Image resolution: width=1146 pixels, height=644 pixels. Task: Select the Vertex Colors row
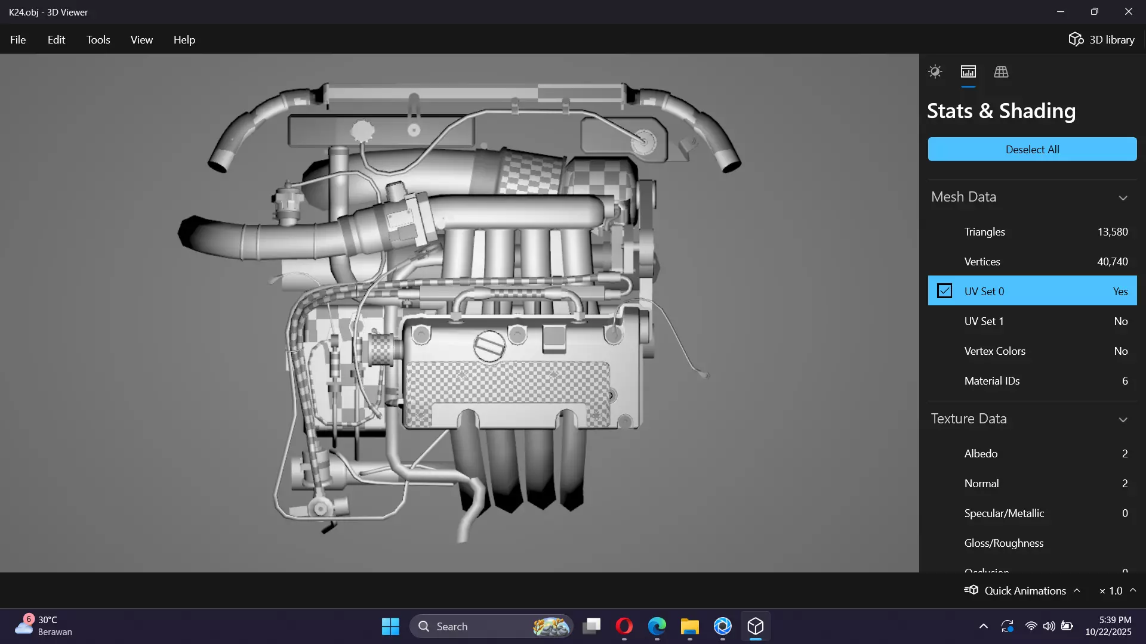1032,351
